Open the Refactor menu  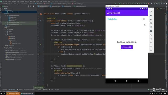(27, 1)
